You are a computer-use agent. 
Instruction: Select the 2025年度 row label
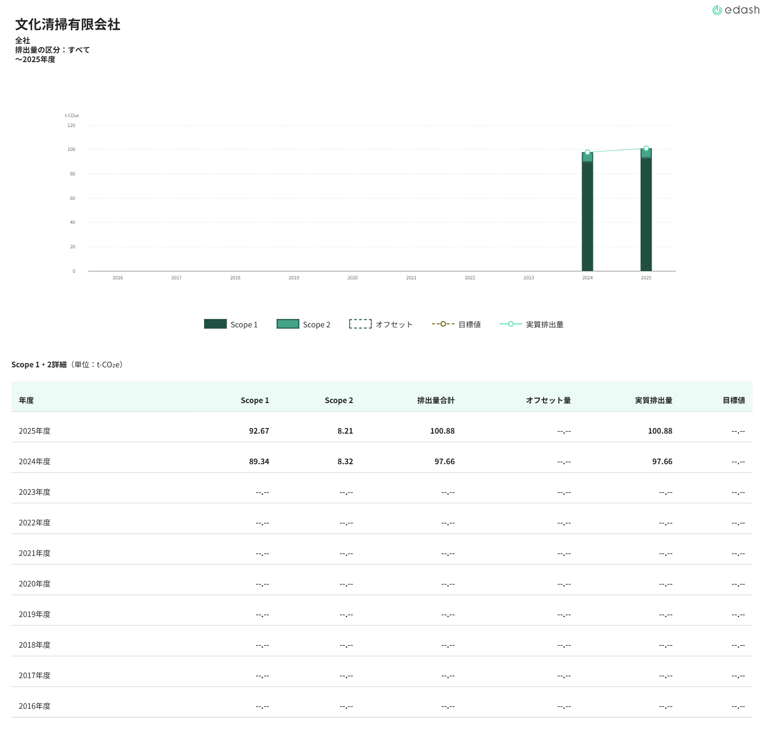point(34,431)
